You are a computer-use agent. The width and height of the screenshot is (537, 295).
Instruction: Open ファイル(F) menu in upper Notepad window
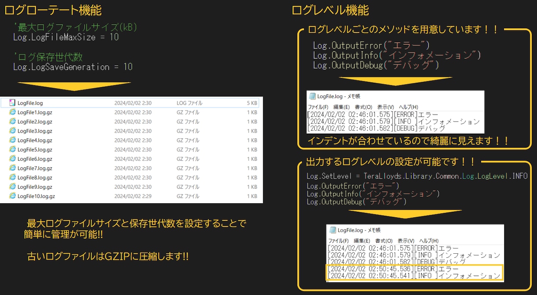318,107
